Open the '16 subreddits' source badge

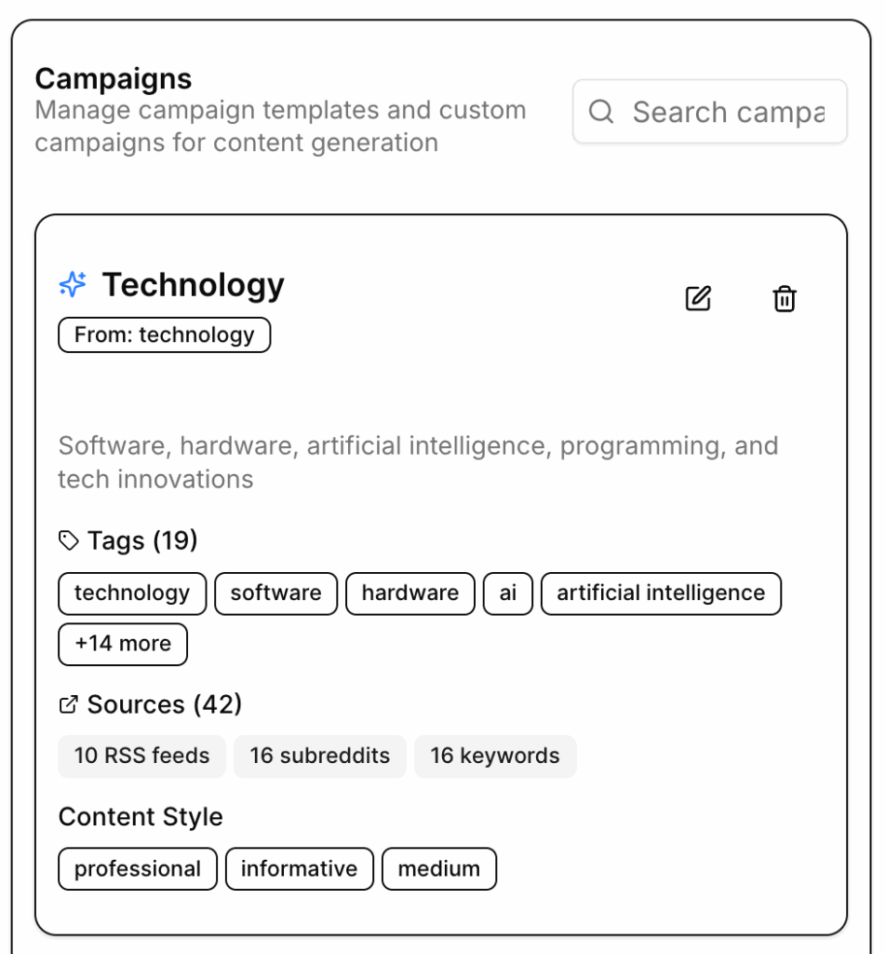point(320,756)
